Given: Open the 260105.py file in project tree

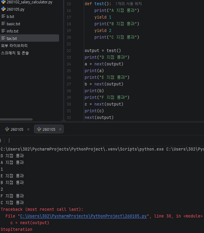Looking at the screenshot, I should (x=16, y=9).
